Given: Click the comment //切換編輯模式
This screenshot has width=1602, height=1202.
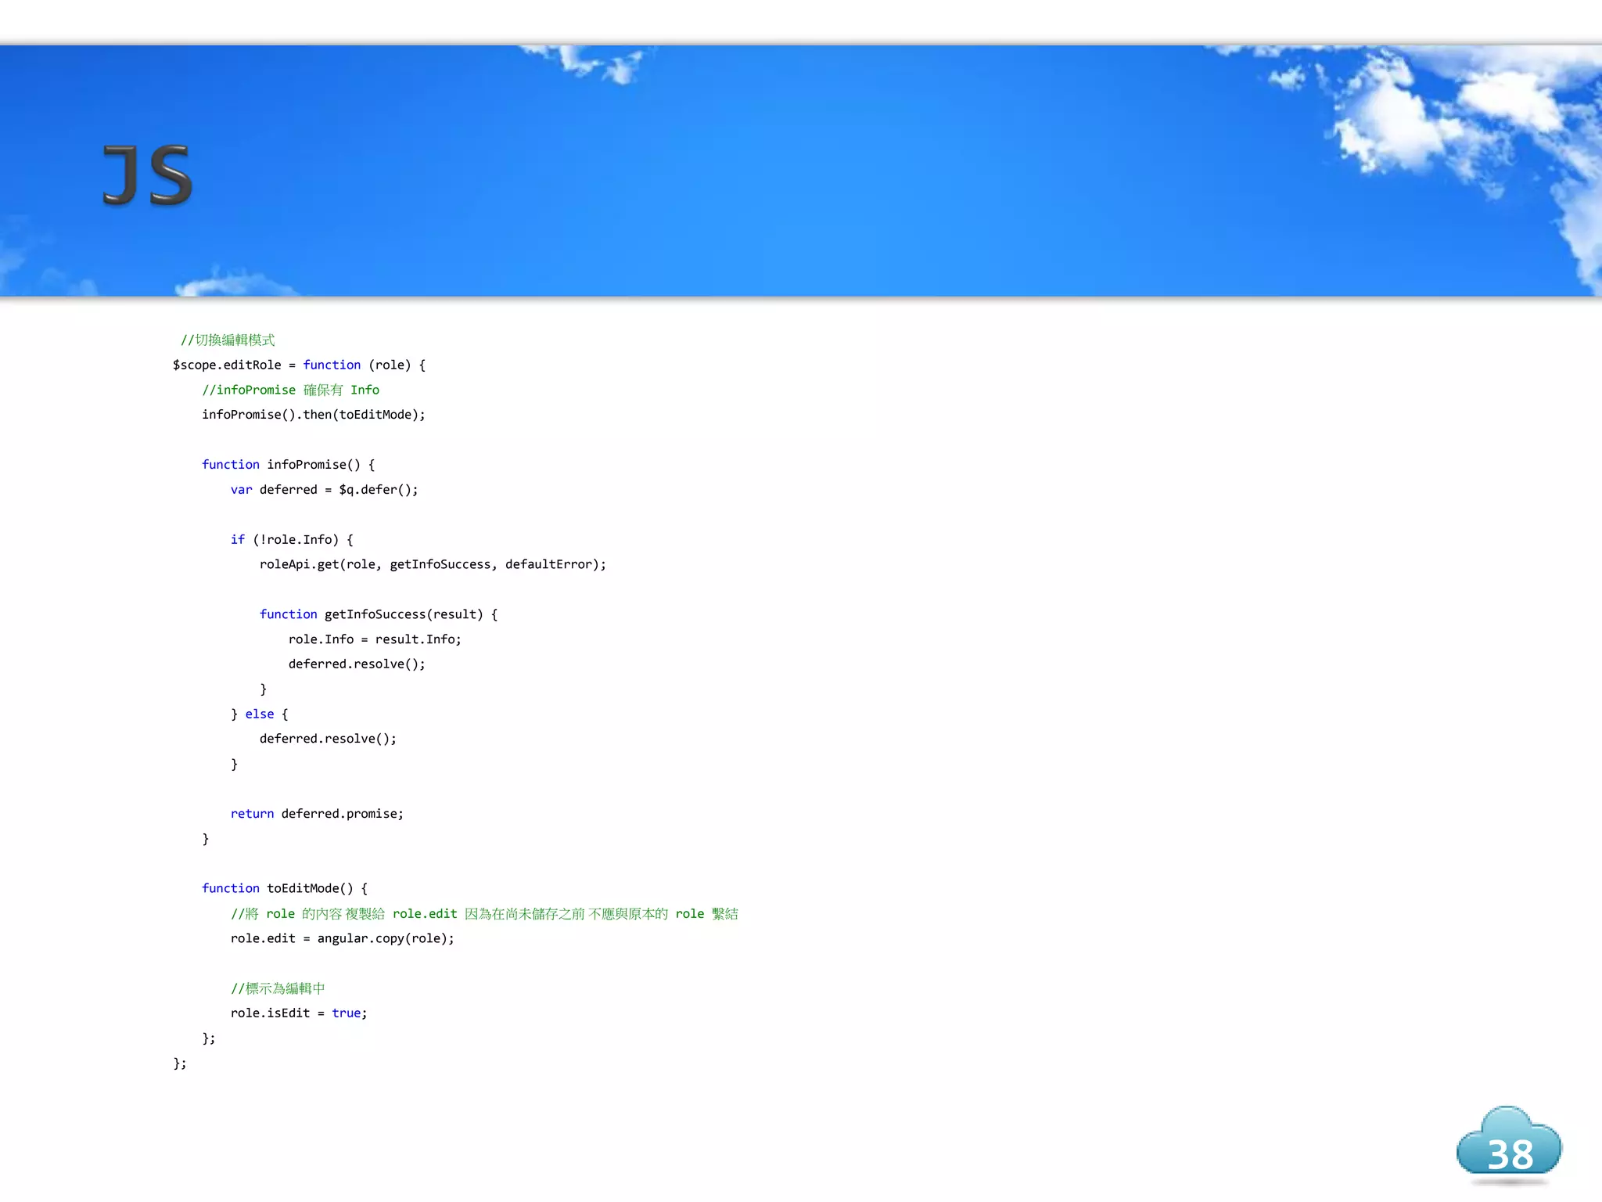Looking at the screenshot, I should click(x=228, y=340).
